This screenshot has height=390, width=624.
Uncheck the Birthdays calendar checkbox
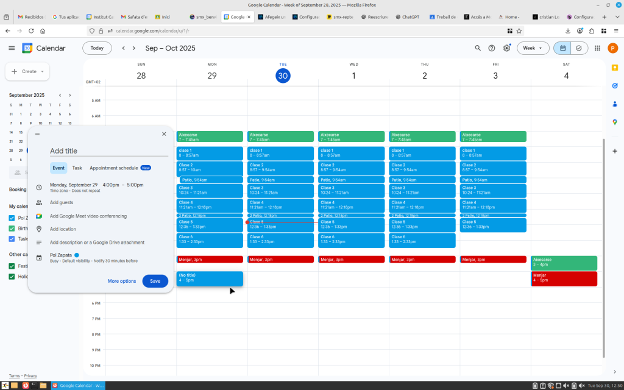click(12, 229)
